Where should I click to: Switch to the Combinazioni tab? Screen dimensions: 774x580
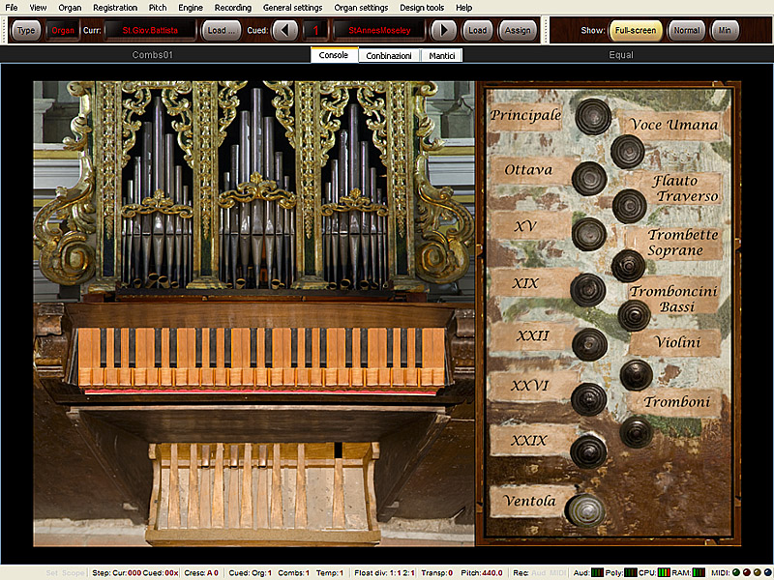[388, 56]
